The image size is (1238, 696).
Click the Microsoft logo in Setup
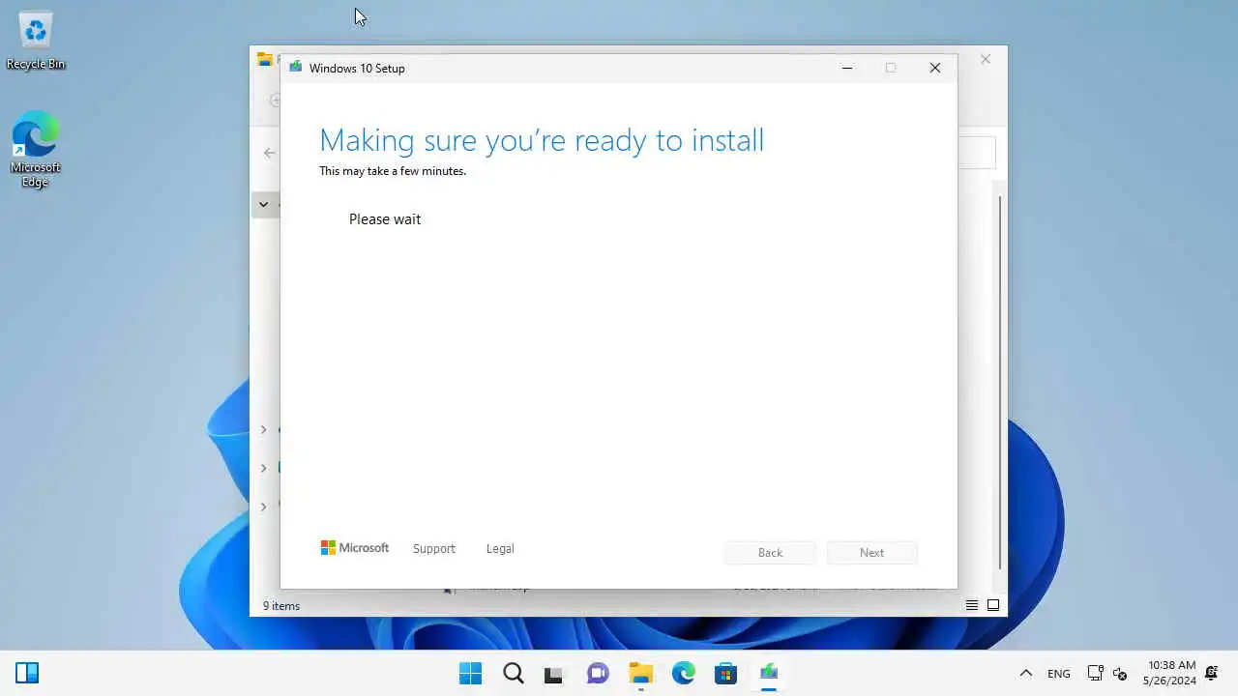tap(354, 548)
